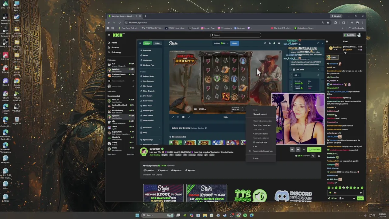The width and height of the screenshot is (389, 219).
Task: Choose Copy video frame menu item
Action: click(260, 134)
